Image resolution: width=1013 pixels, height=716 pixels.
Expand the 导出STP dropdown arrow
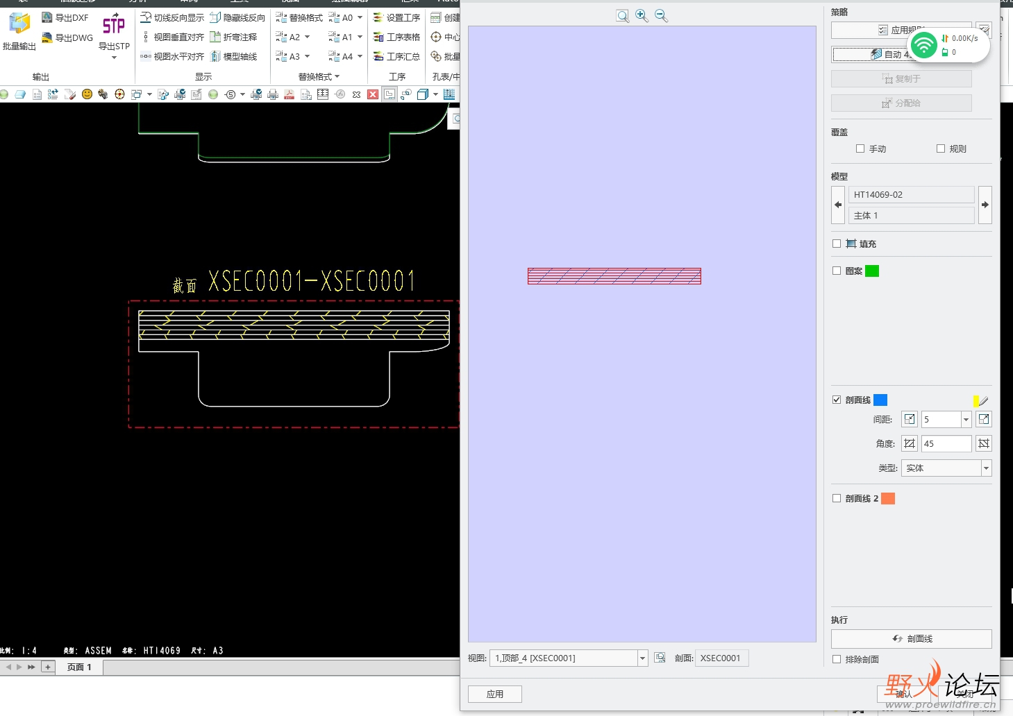(114, 58)
